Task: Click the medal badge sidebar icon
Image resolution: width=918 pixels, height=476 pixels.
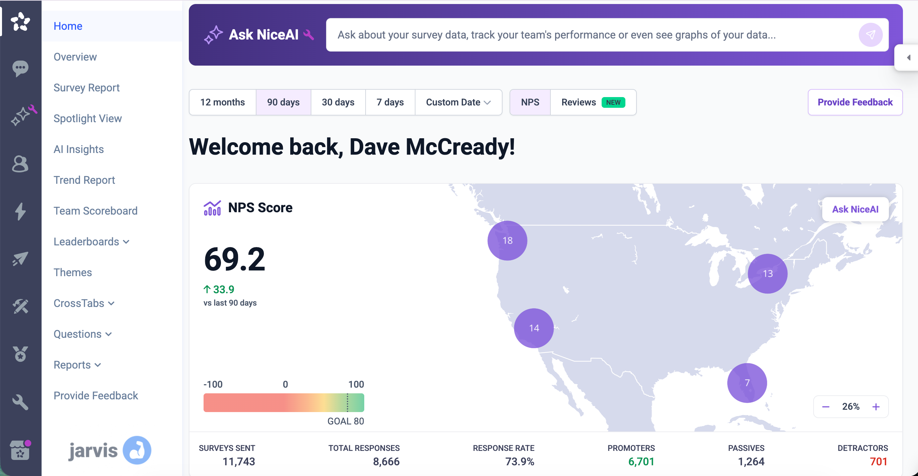Action: (20, 354)
